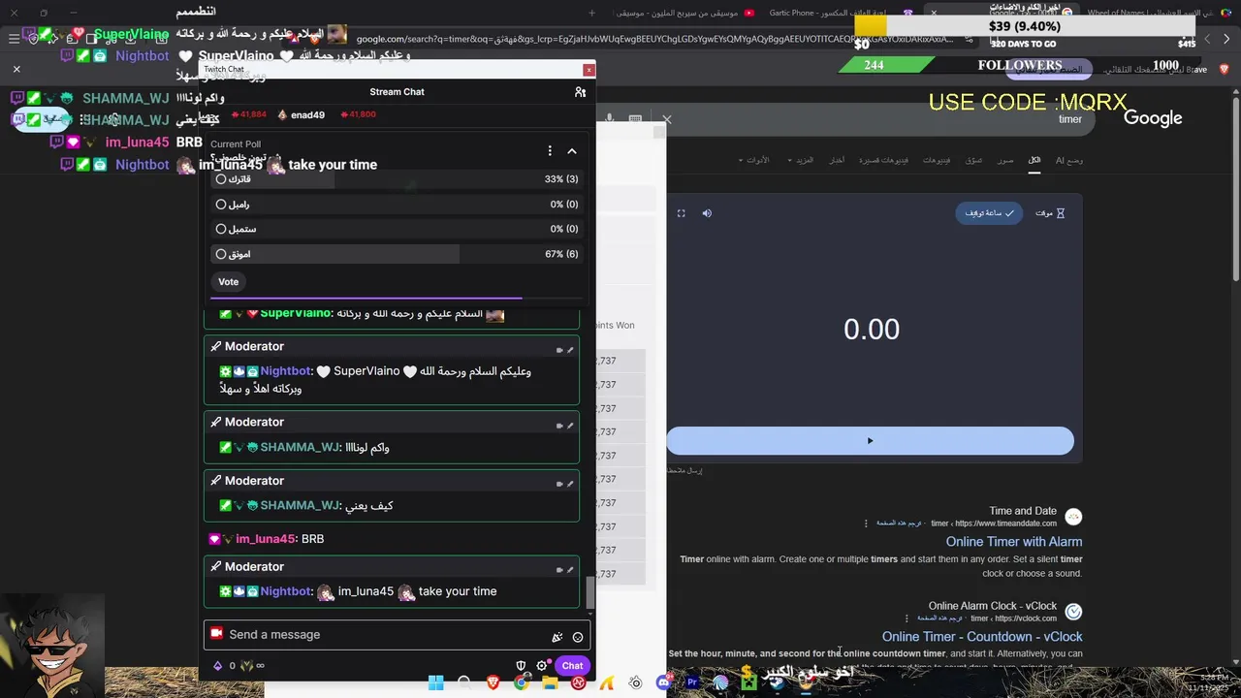Switch to the ساعة توقف stopwatch tab
Screen dimensions: 1241x698
[989, 213]
